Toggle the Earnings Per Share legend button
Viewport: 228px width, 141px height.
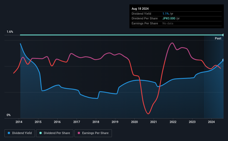[93, 133]
